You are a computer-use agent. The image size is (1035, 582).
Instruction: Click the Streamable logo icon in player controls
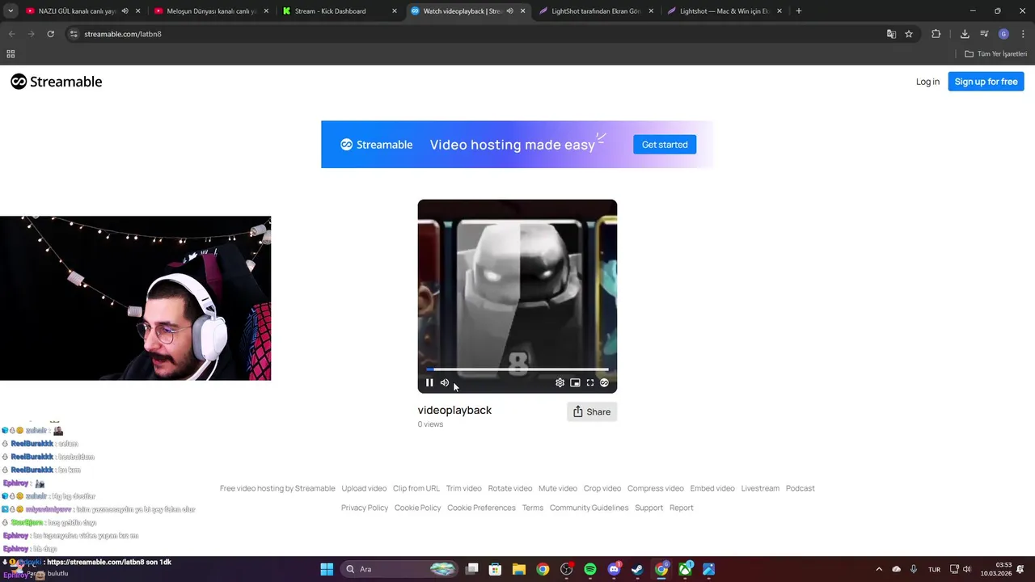pos(604,383)
